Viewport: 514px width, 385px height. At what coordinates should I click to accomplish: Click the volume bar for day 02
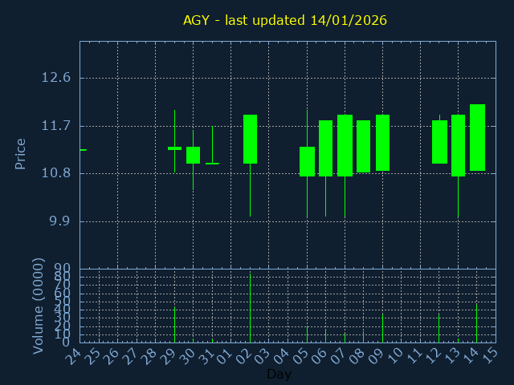[250, 309]
